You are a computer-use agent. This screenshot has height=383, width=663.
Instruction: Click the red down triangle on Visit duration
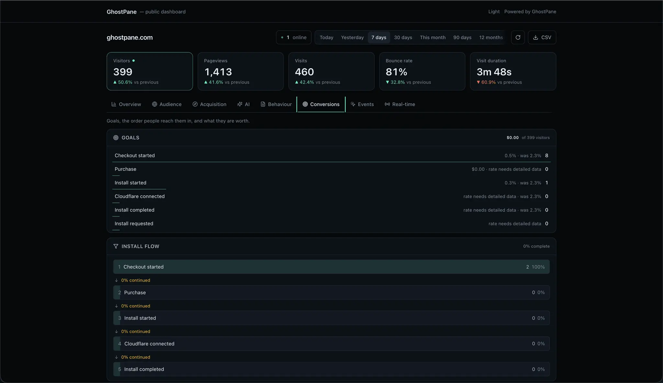478,82
